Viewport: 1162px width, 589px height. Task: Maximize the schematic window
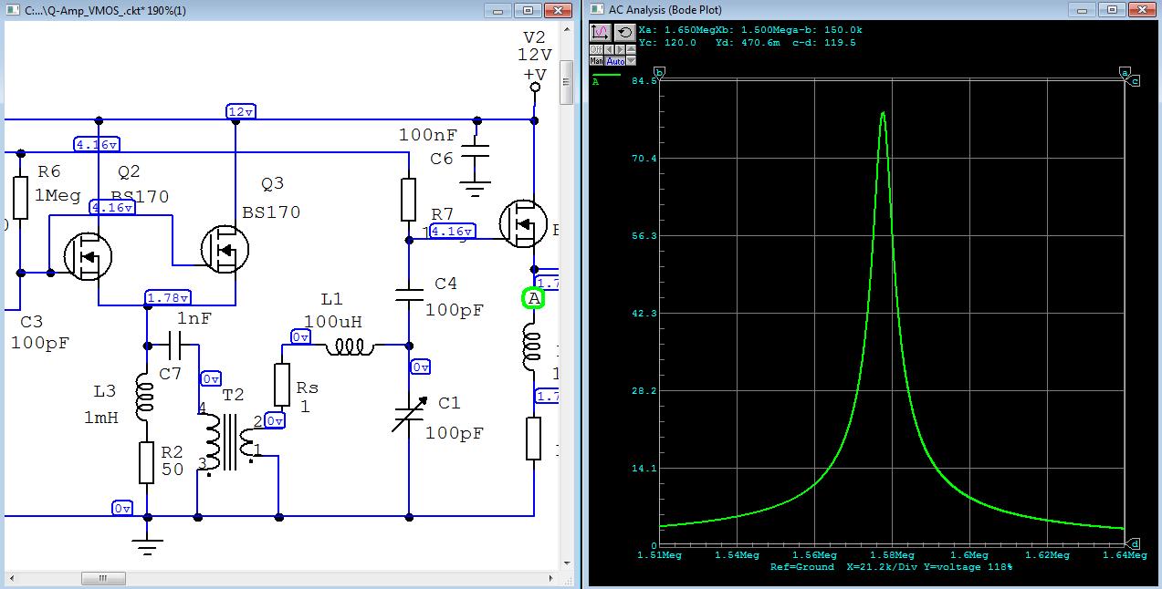[x=529, y=9]
